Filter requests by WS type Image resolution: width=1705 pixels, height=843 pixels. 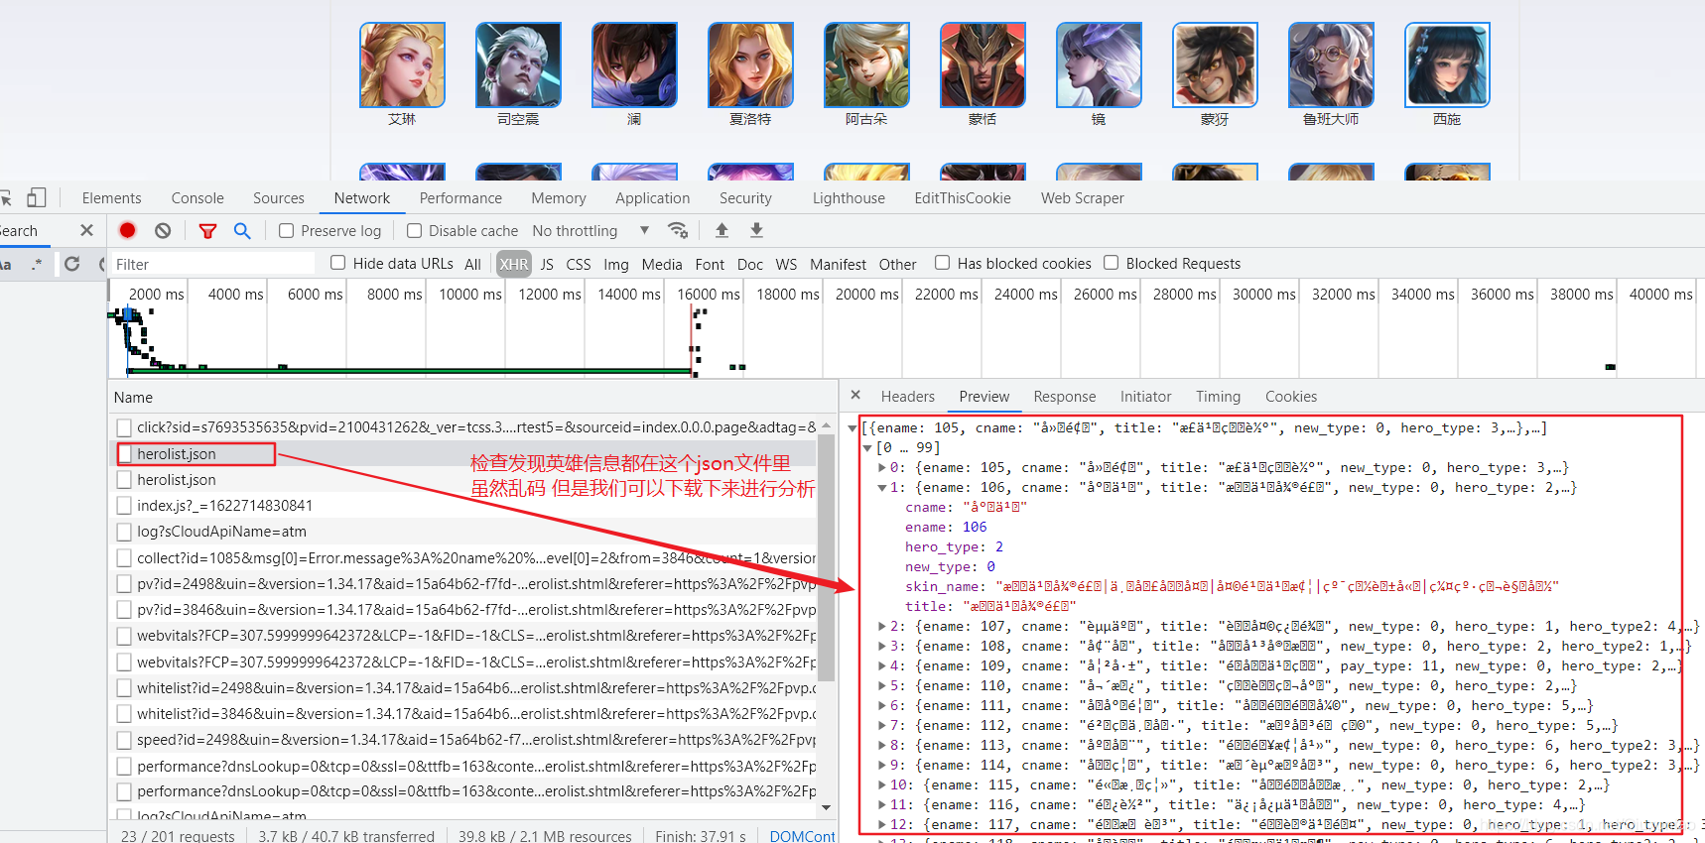coord(786,264)
